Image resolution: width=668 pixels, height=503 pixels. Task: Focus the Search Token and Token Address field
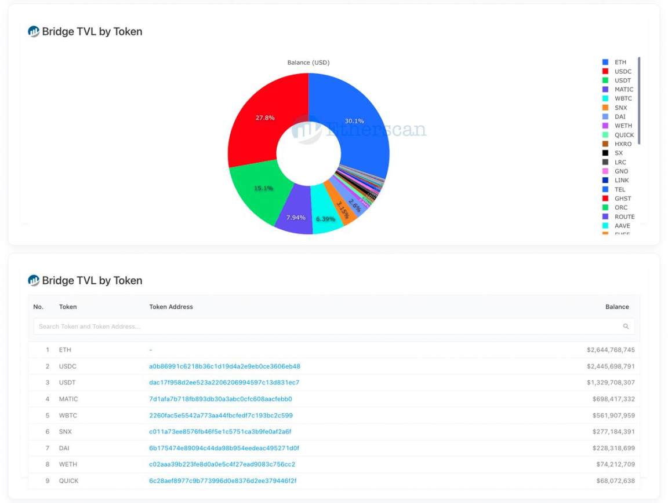click(x=333, y=326)
